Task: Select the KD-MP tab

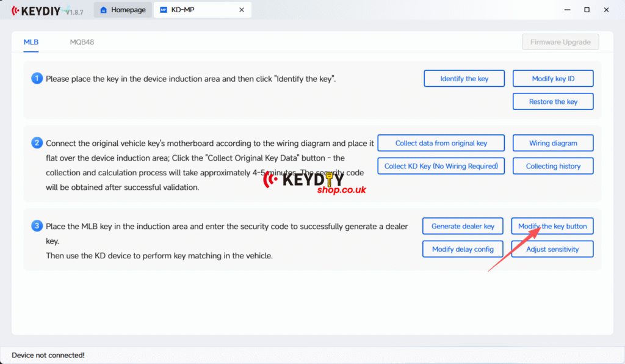Action: (x=203, y=10)
